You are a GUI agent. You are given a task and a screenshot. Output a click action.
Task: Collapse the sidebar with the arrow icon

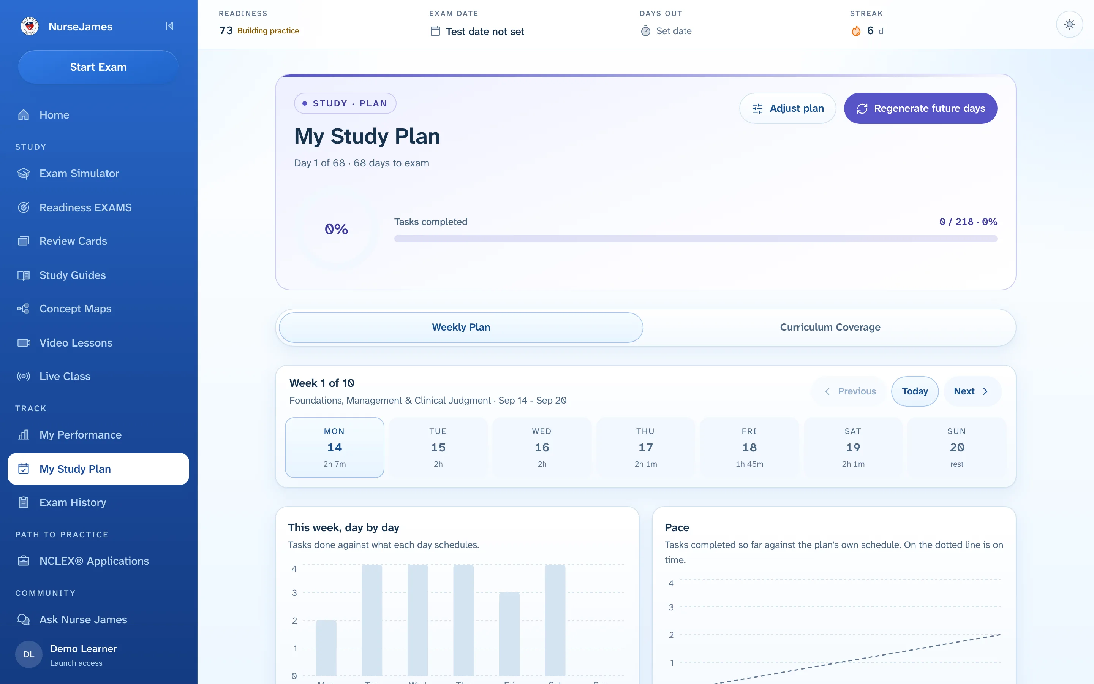coord(169,26)
